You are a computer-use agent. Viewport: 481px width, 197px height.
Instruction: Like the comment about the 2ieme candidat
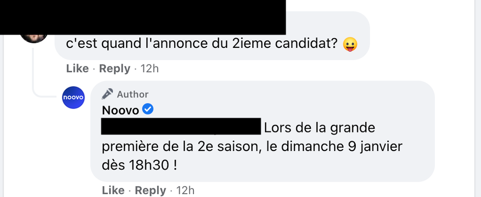coord(77,69)
